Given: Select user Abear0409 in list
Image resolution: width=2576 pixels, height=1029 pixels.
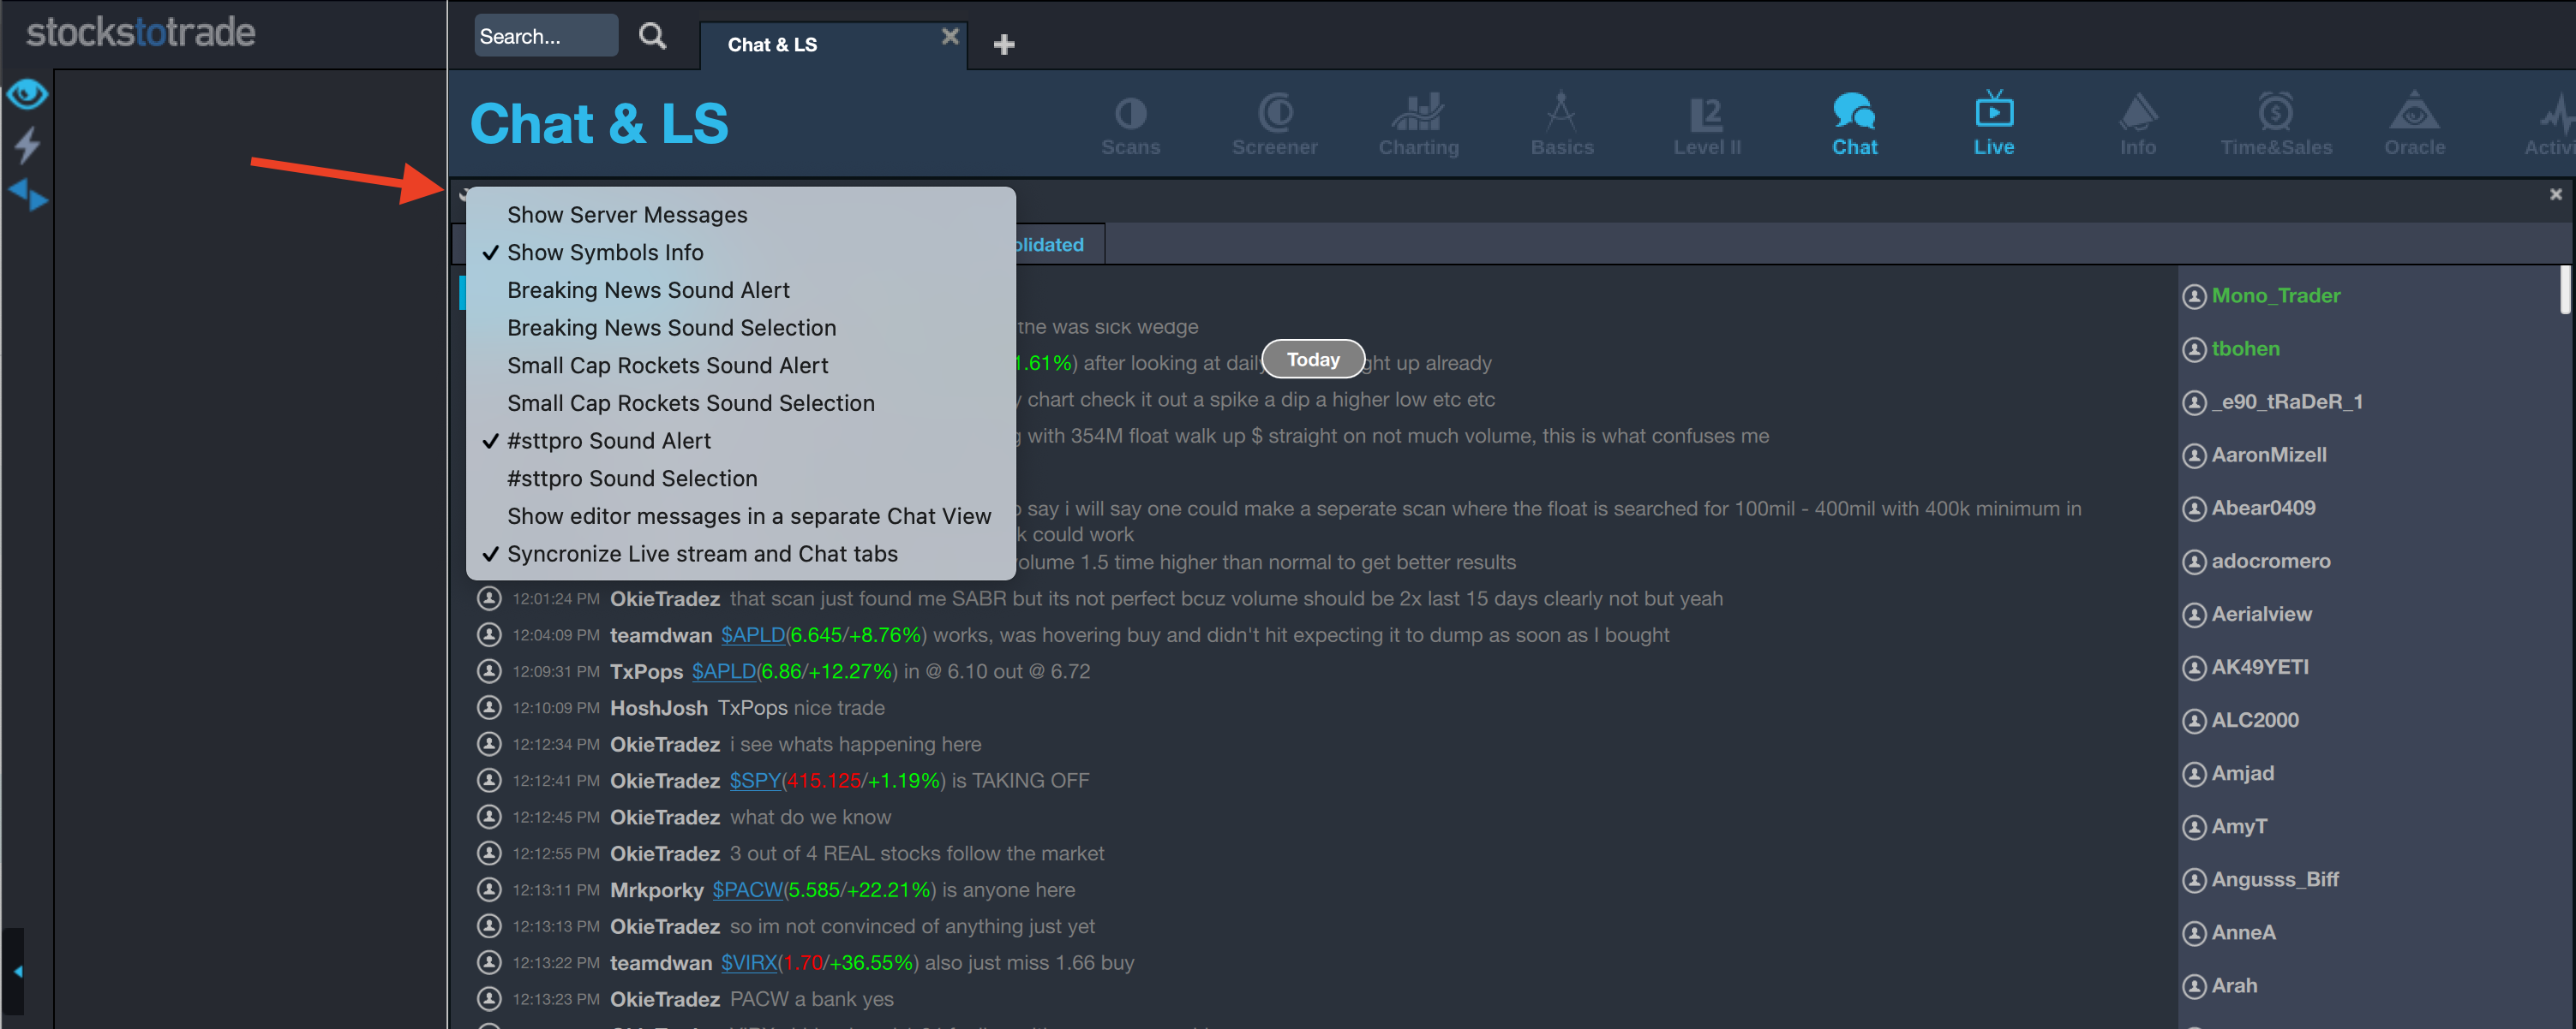Looking at the screenshot, I should coord(2262,508).
